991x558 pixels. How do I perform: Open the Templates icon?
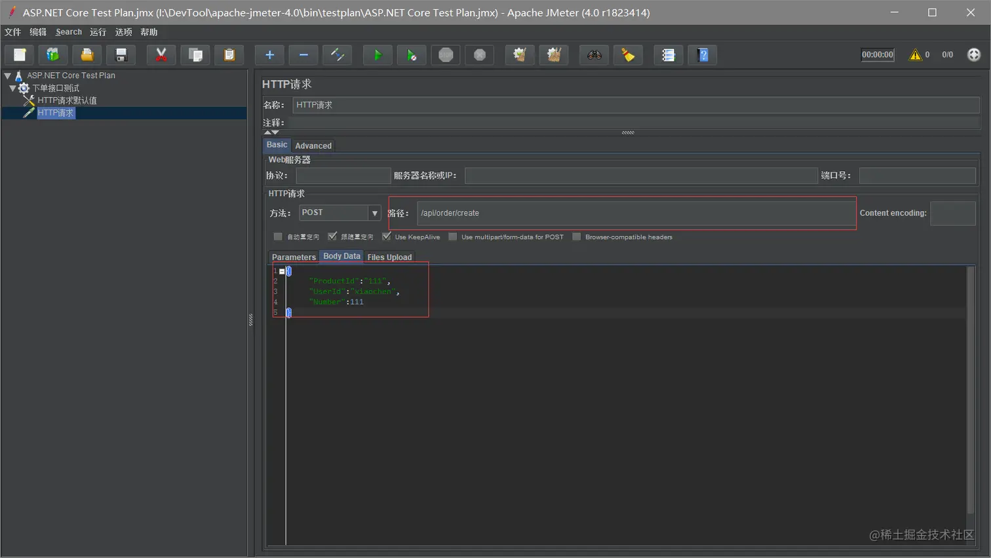[x=53, y=55]
